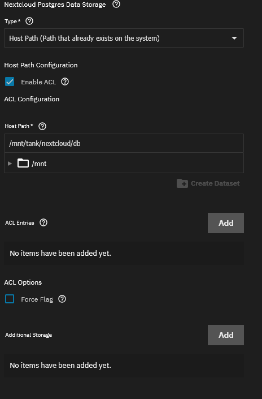Expand the /mnt tree node arrow
Viewport: 262px width, 399px height.
click(x=10, y=164)
